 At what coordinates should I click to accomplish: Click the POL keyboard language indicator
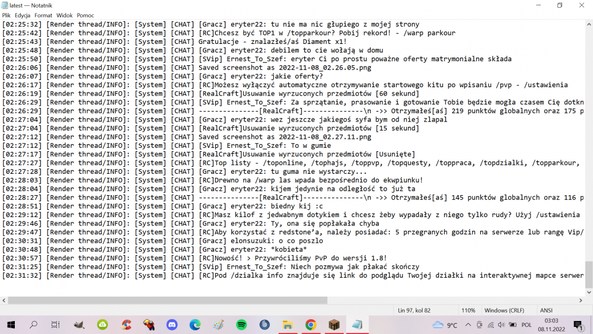[526, 325]
